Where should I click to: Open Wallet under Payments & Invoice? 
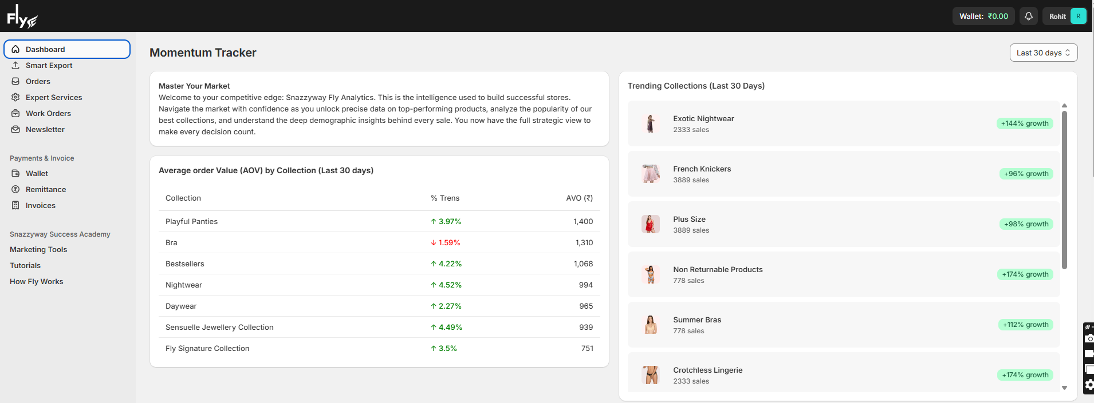coord(37,173)
